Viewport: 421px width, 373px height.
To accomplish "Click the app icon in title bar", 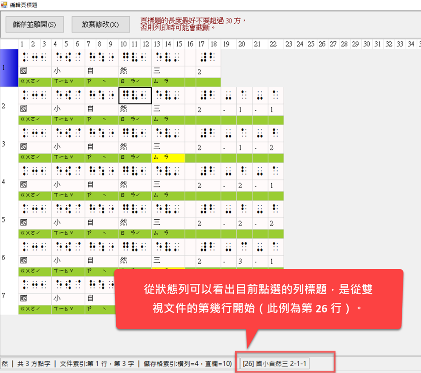I will pyautogui.click(x=4, y=4).
